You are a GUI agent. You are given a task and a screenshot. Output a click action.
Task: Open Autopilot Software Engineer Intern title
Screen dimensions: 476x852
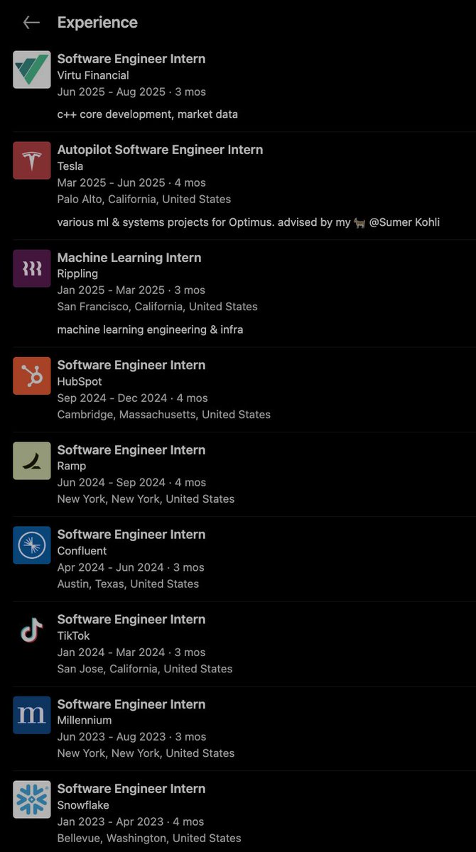(160, 150)
